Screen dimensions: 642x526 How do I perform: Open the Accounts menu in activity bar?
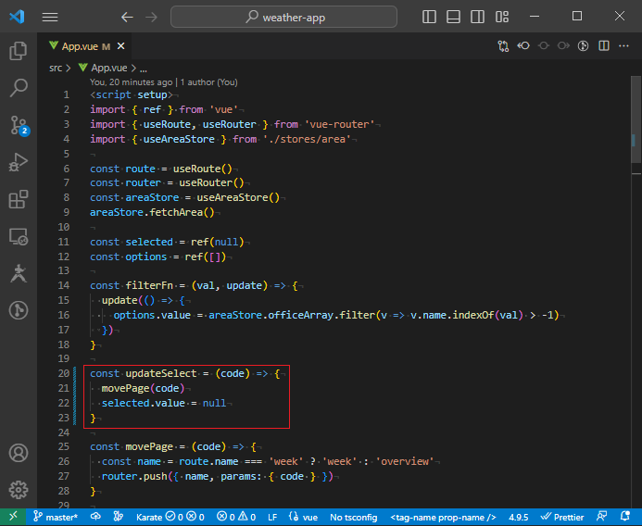(19, 453)
